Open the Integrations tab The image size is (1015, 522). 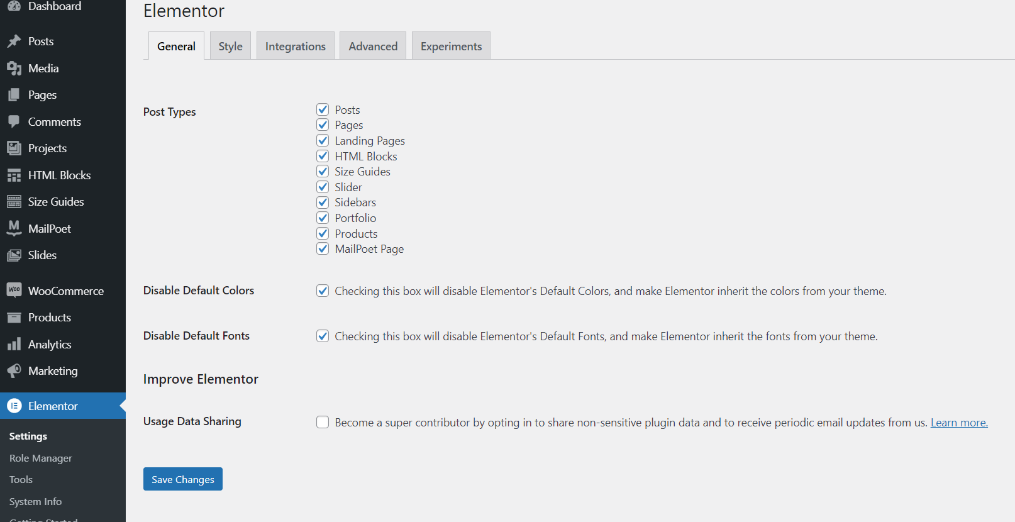click(296, 46)
